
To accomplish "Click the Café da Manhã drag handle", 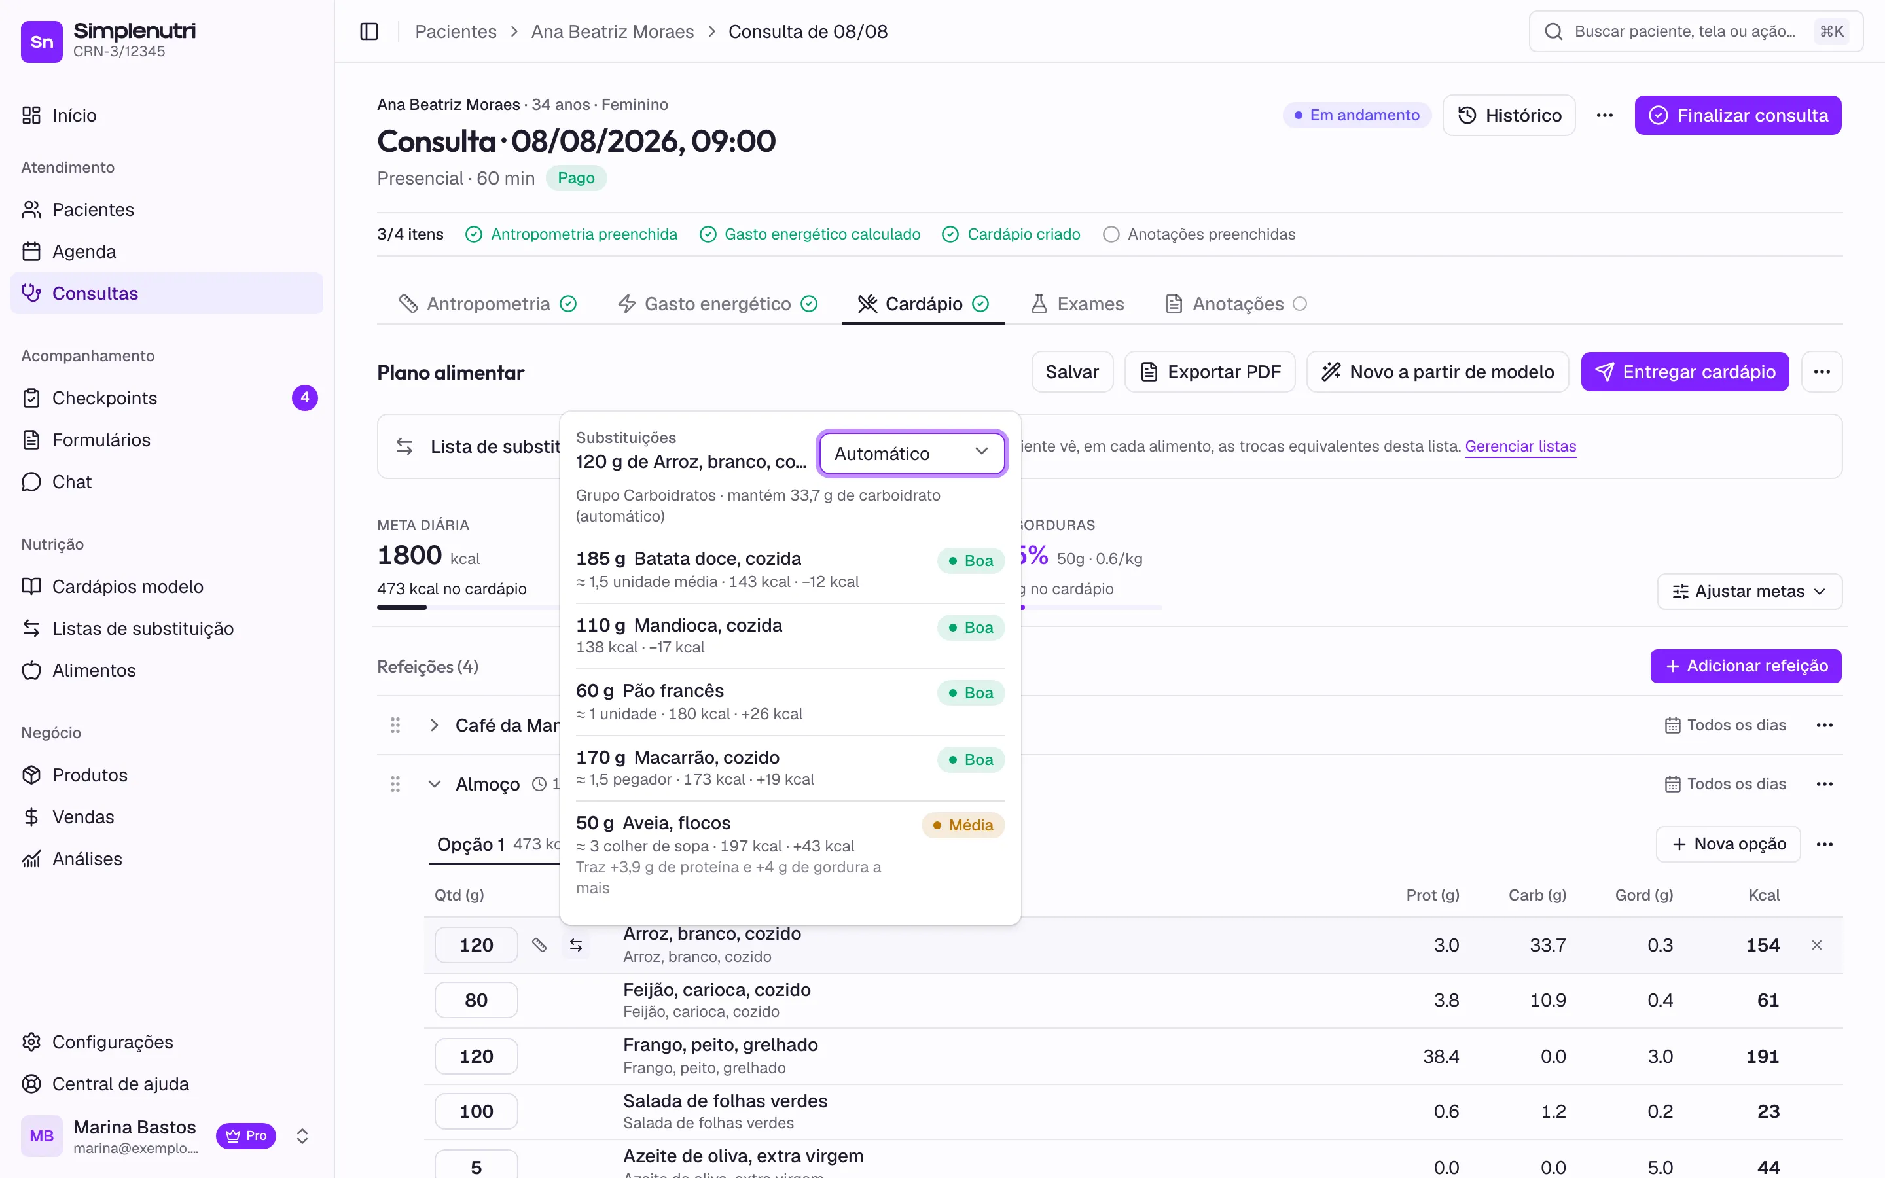I will tap(395, 724).
